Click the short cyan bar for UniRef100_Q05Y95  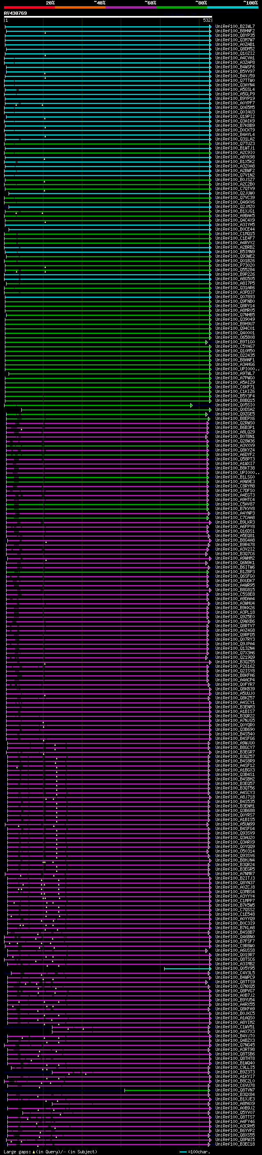tap(187, 969)
